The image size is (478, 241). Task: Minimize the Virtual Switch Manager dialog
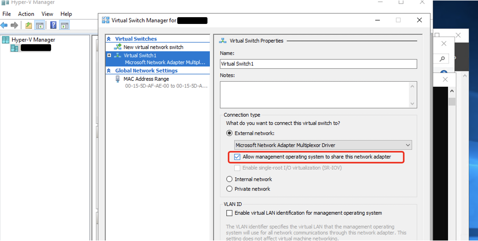coord(377,20)
